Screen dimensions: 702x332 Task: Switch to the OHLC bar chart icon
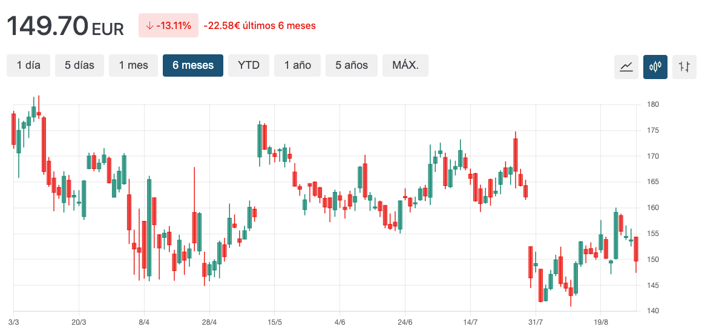coord(684,66)
